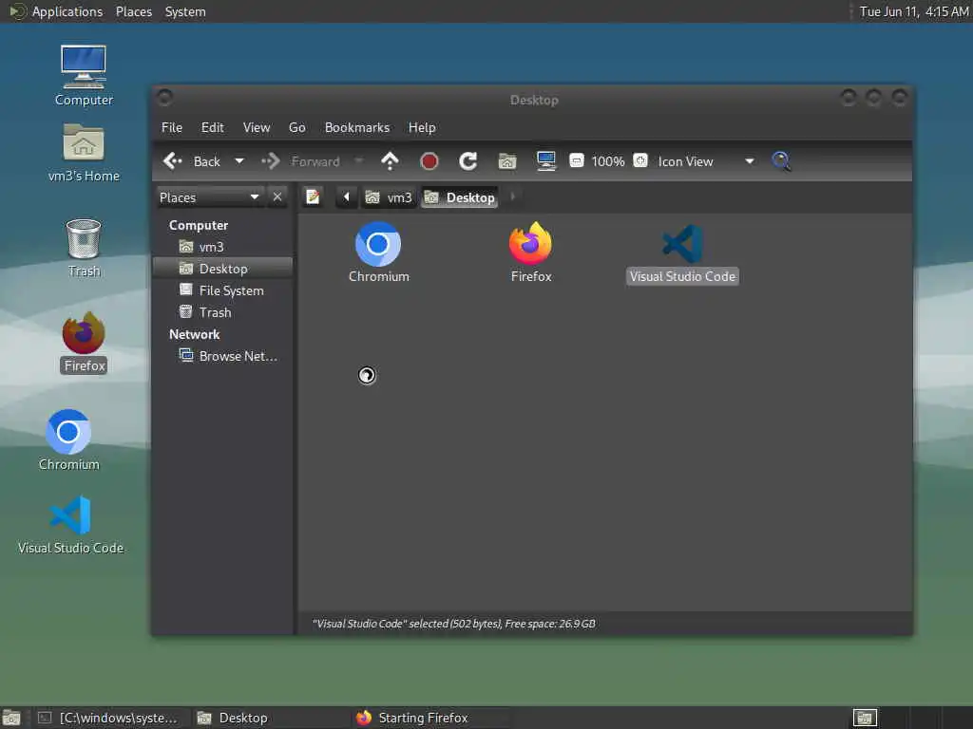Open the System panel menu
The width and height of the screenshot is (973, 729).
click(185, 11)
